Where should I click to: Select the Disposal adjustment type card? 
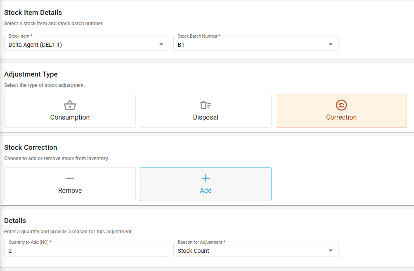click(x=206, y=111)
